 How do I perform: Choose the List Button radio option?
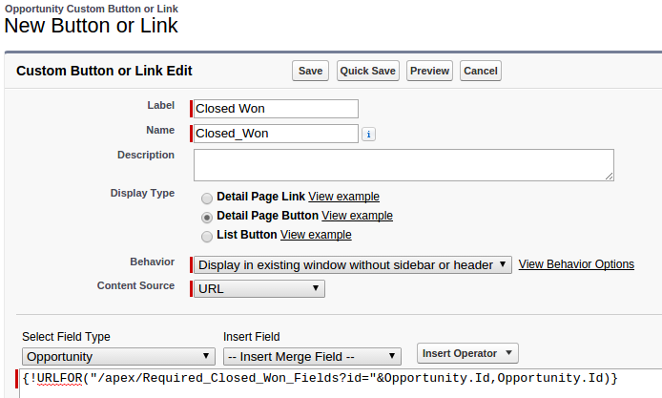pyautogui.click(x=207, y=236)
